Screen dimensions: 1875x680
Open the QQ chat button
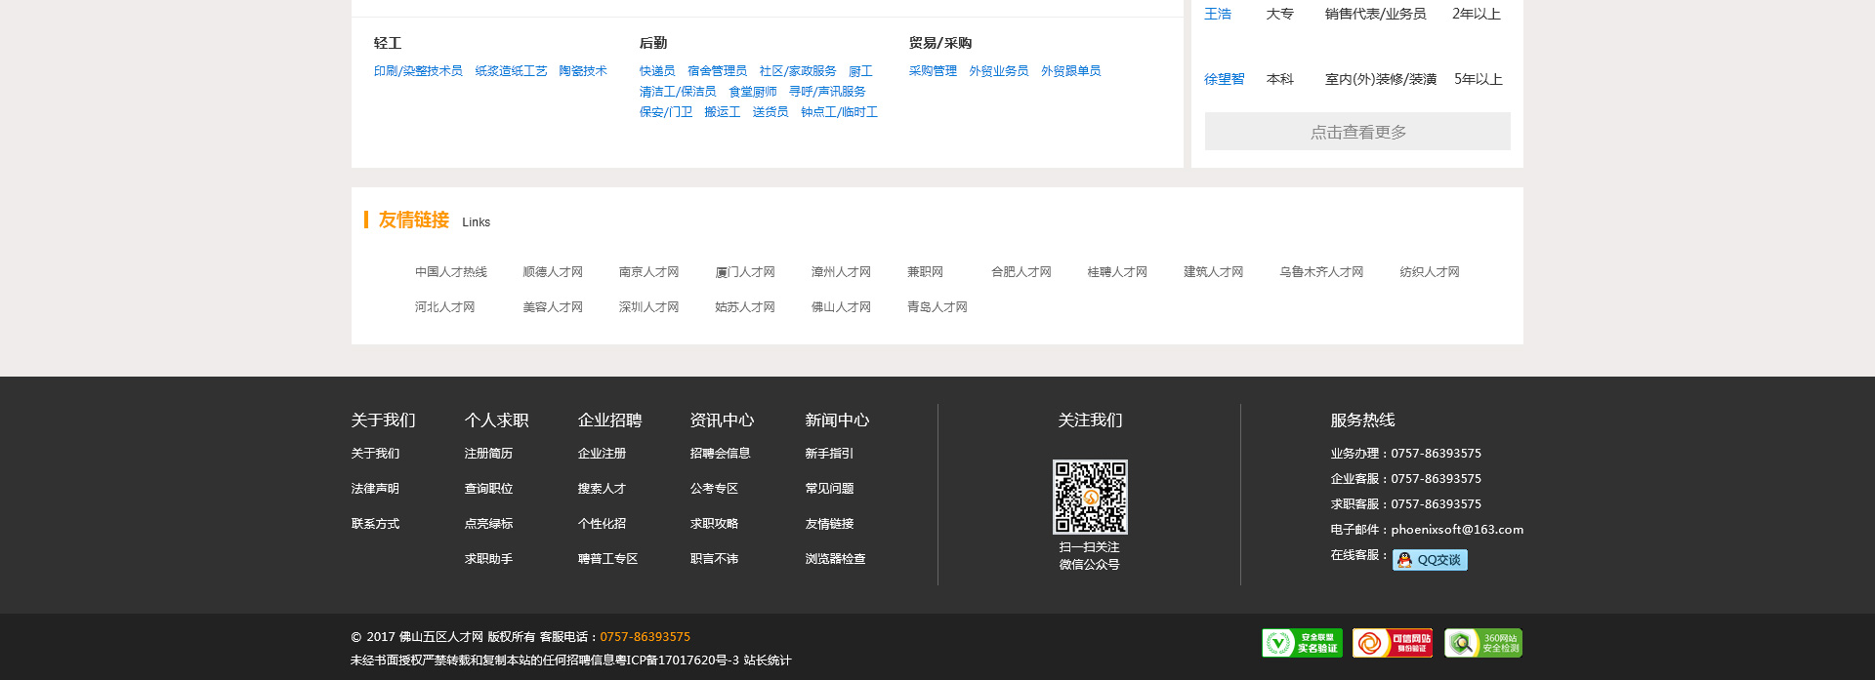(1430, 560)
